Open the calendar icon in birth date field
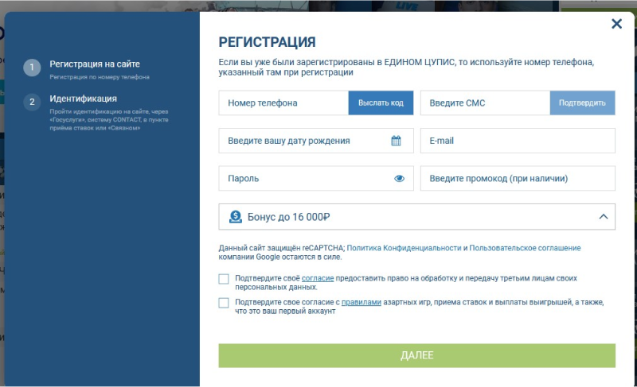The height and width of the screenshot is (387, 637). coord(397,141)
